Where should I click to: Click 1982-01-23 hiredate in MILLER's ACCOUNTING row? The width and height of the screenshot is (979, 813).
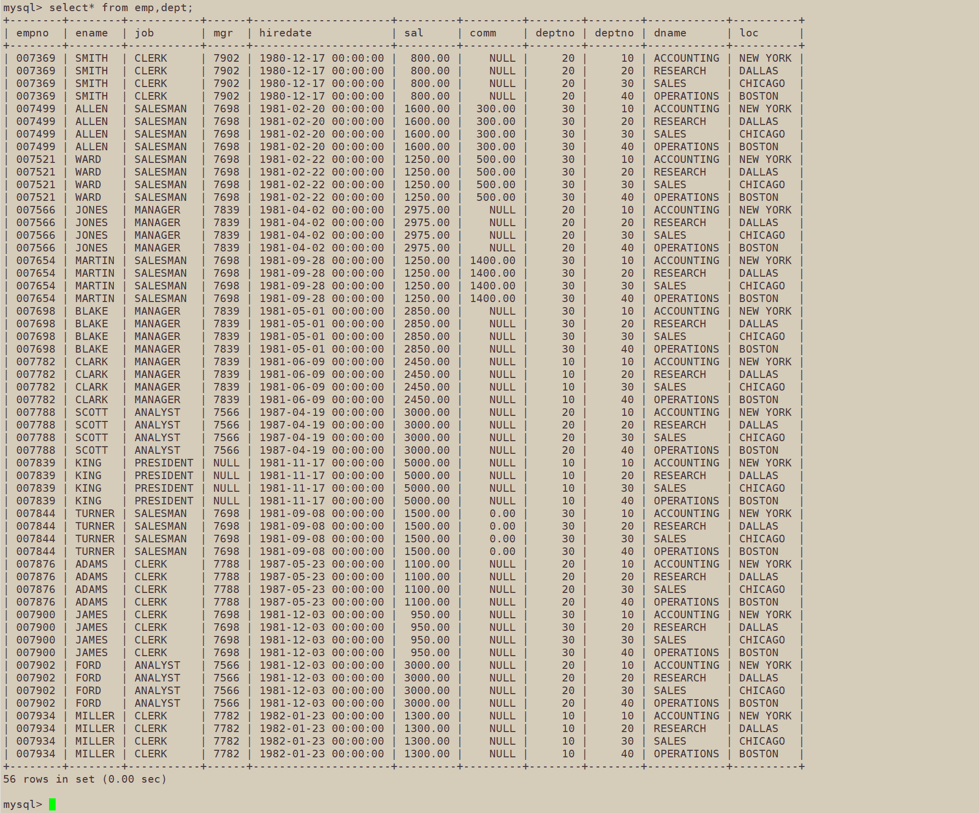[x=322, y=716]
